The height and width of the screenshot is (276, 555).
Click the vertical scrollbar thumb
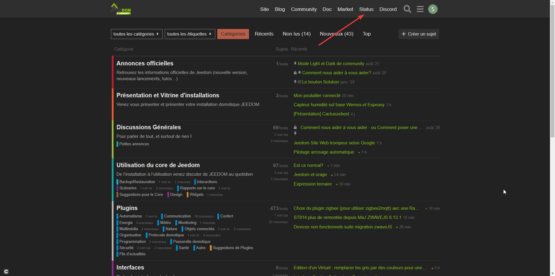(552, 71)
